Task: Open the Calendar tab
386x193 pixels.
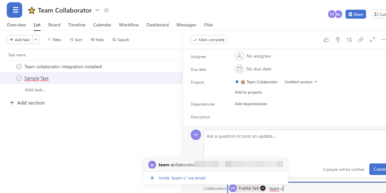Action: point(102,25)
